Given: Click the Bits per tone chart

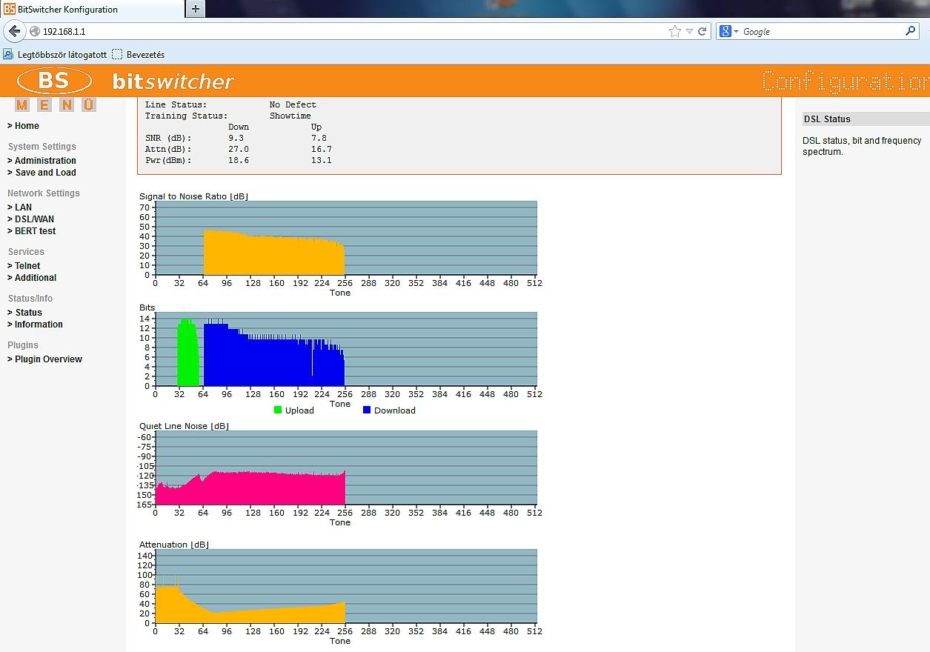Looking at the screenshot, I should (x=346, y=349).
